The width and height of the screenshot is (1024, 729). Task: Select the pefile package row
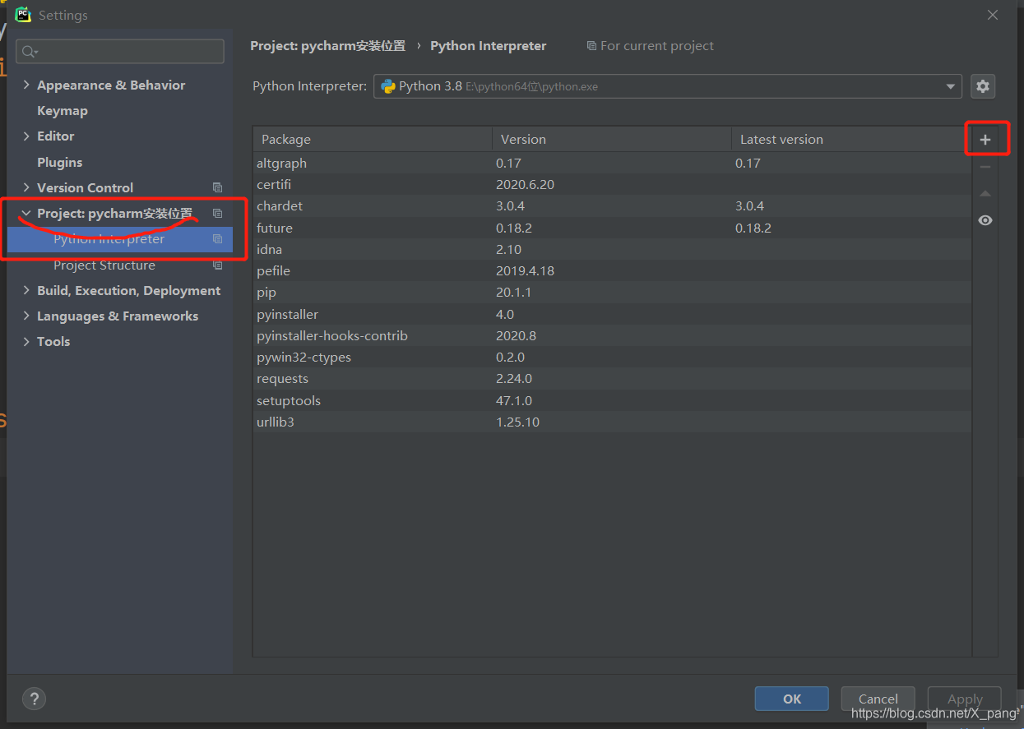(x=612, y=270)
